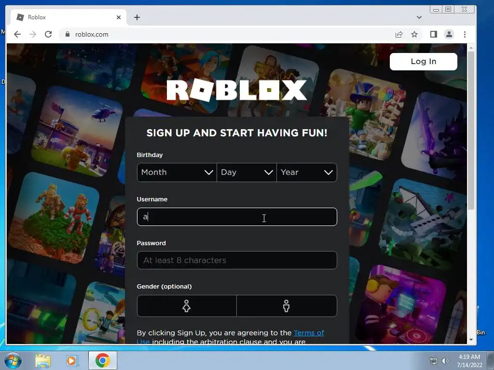Viewport: 494px width, 370px height.
Task: Open a new tab with plus button
Action: pos(137,17)
